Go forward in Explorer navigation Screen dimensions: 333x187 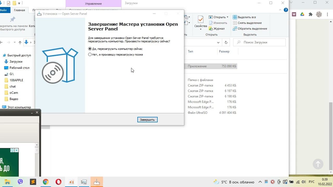point(9,42)
